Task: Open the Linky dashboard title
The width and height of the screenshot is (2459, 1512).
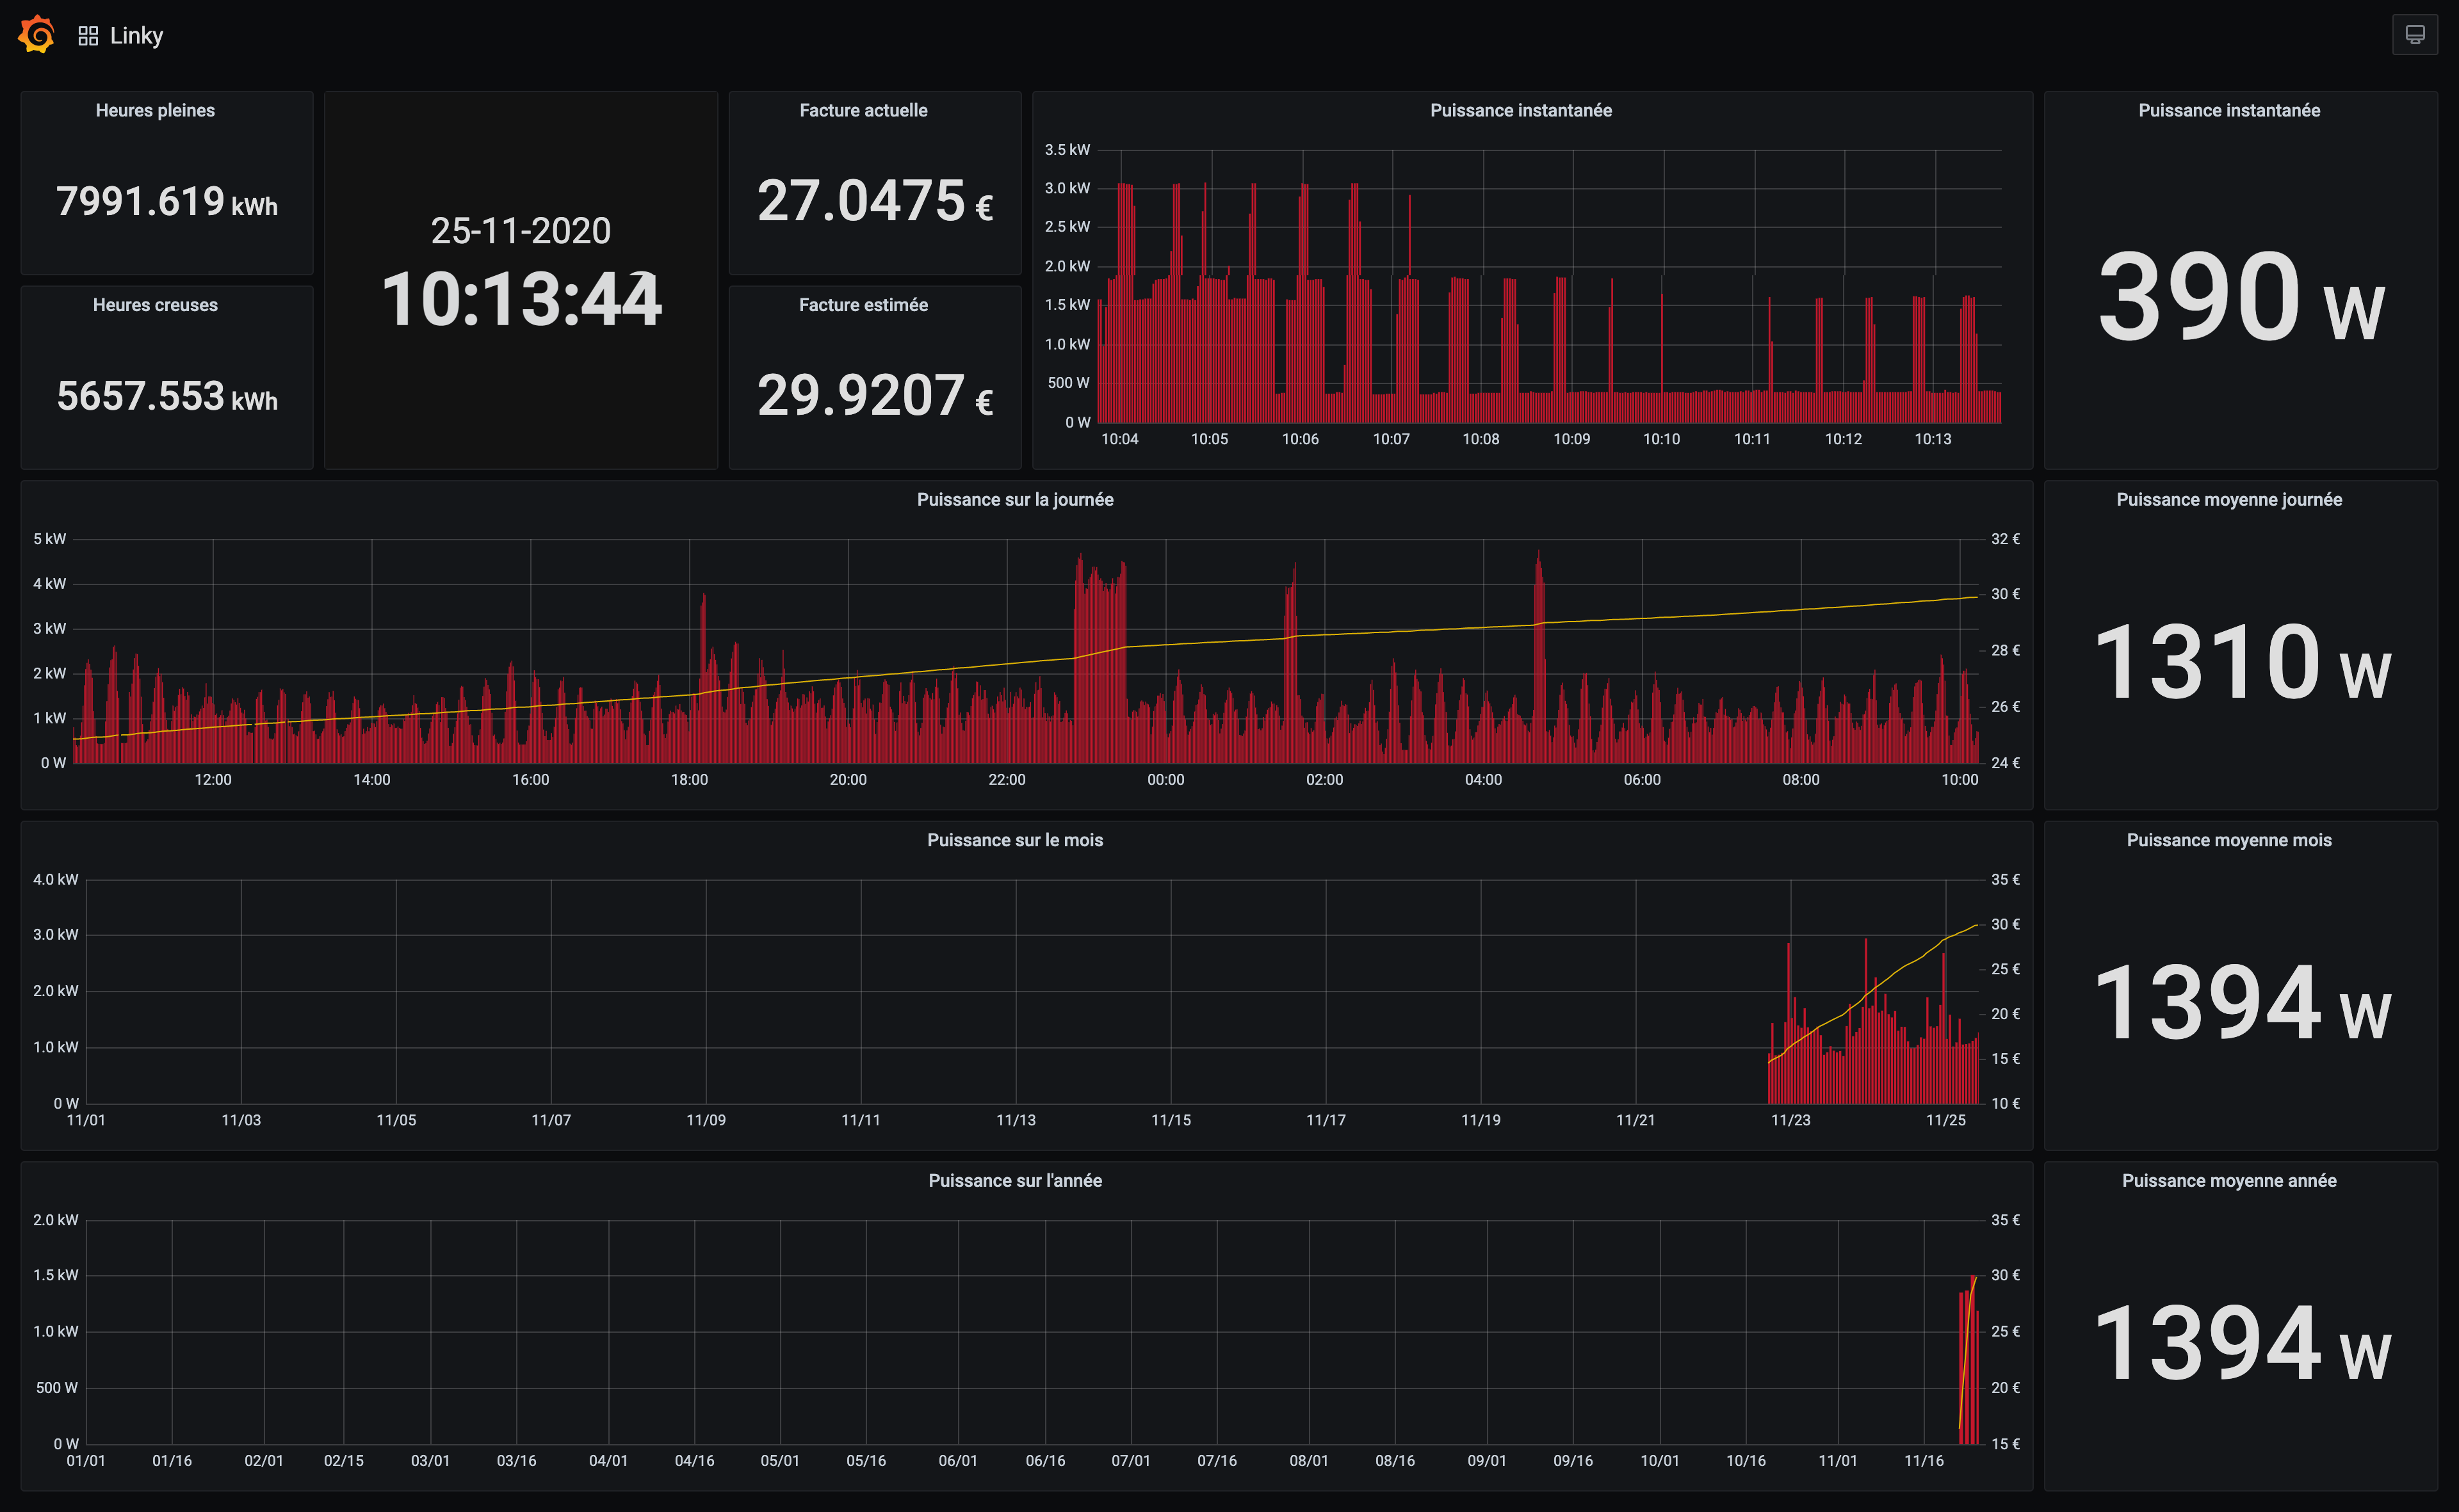Action: (136, 36)
